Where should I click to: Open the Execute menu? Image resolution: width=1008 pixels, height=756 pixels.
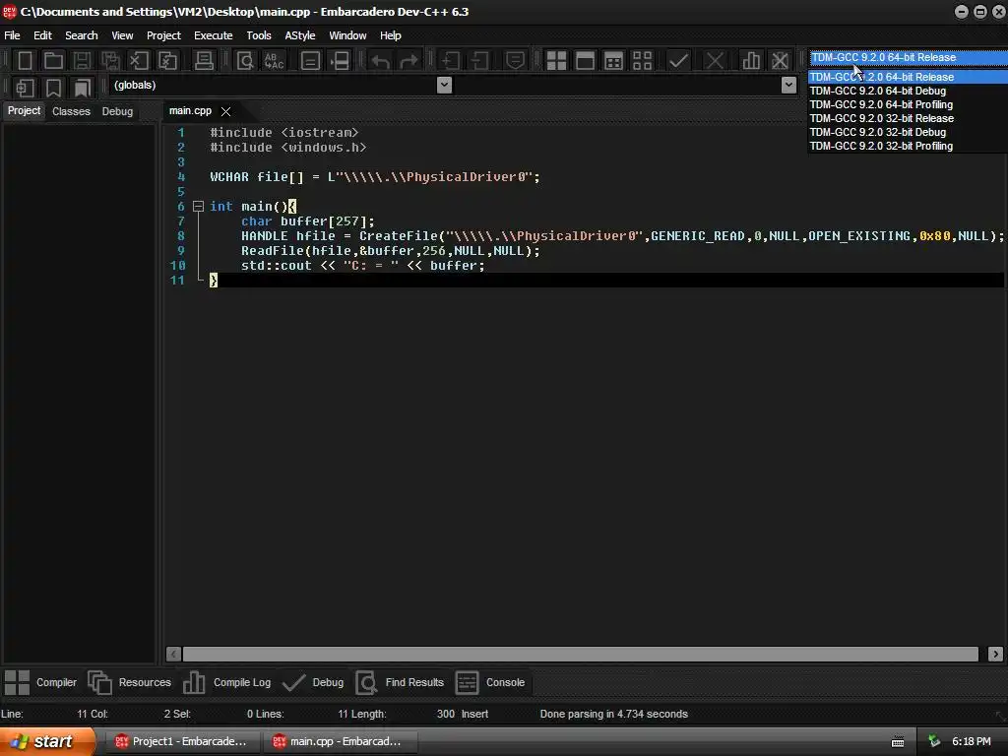pyautogui.click(x=213, y=35)
